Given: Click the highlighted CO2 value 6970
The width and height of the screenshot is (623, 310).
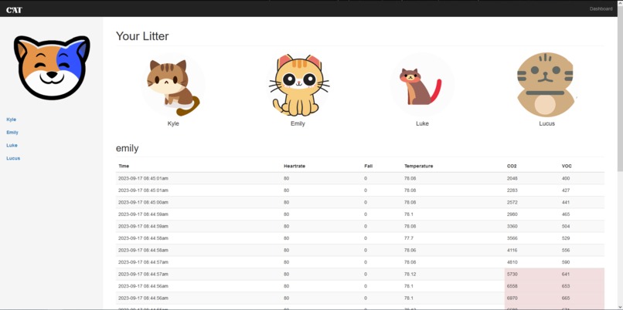Looking at the screenshot, I should tap(512, 298).
